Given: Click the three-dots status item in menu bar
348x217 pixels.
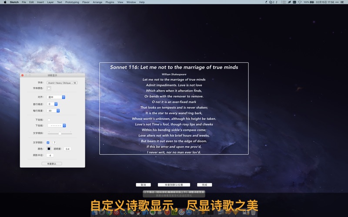Looking at the screenshot, I should (x=337, y=2).
